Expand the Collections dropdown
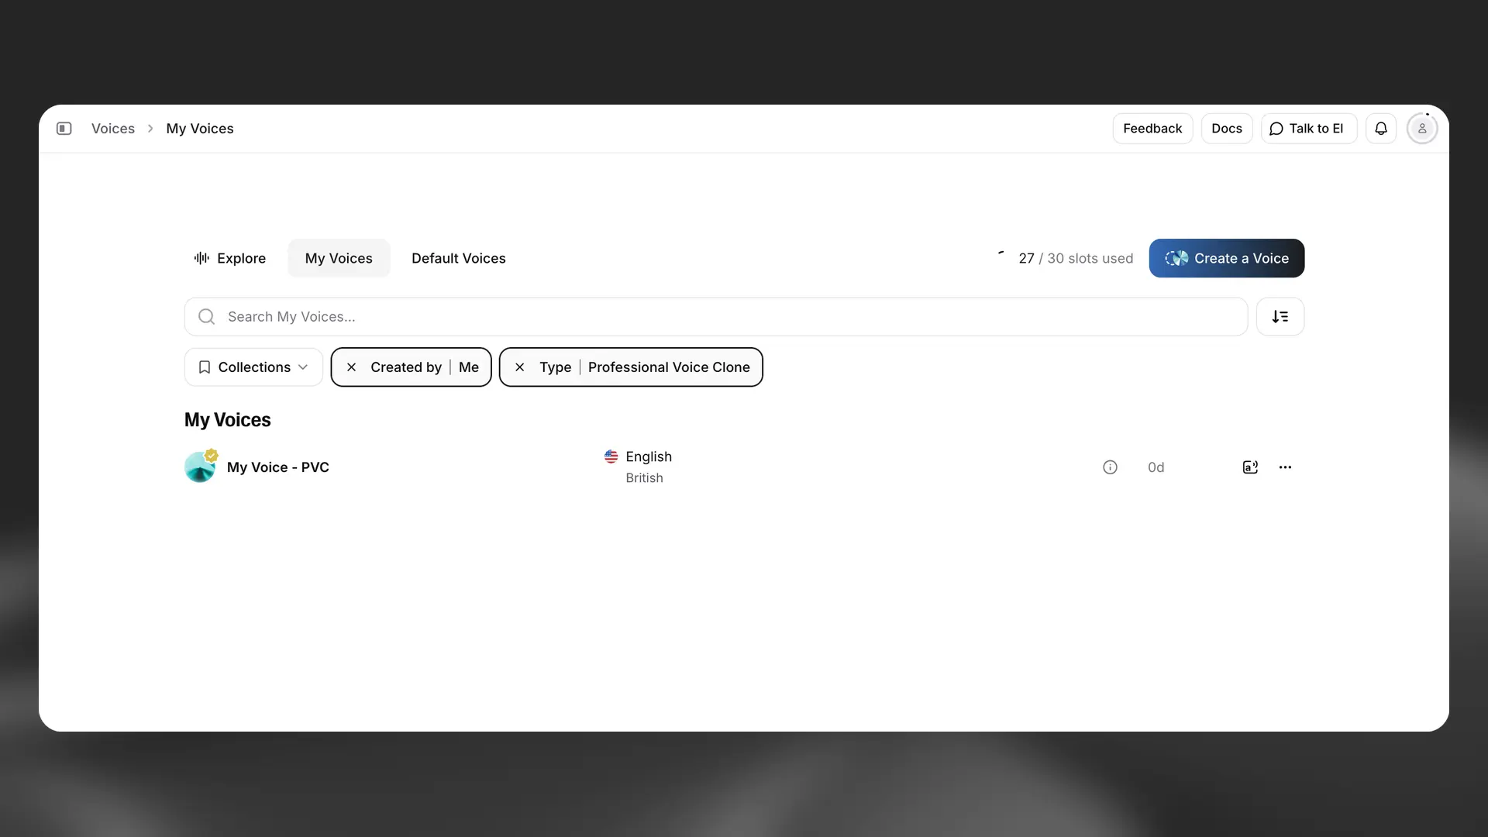 (253, 367)
